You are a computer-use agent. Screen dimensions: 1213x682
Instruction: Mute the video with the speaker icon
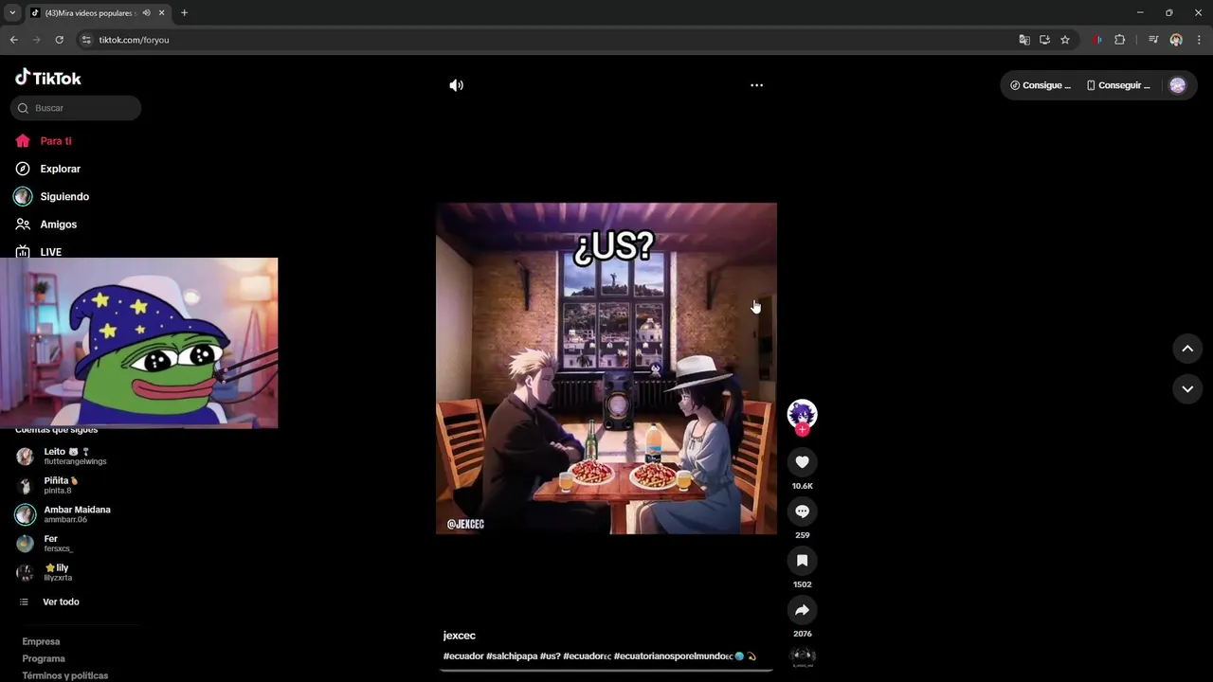click(456, 85)
